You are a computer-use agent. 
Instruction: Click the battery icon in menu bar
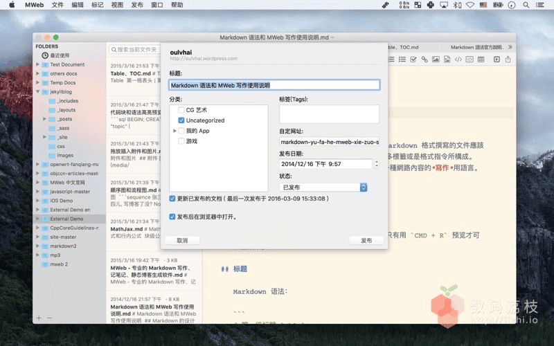click(498, 5)
